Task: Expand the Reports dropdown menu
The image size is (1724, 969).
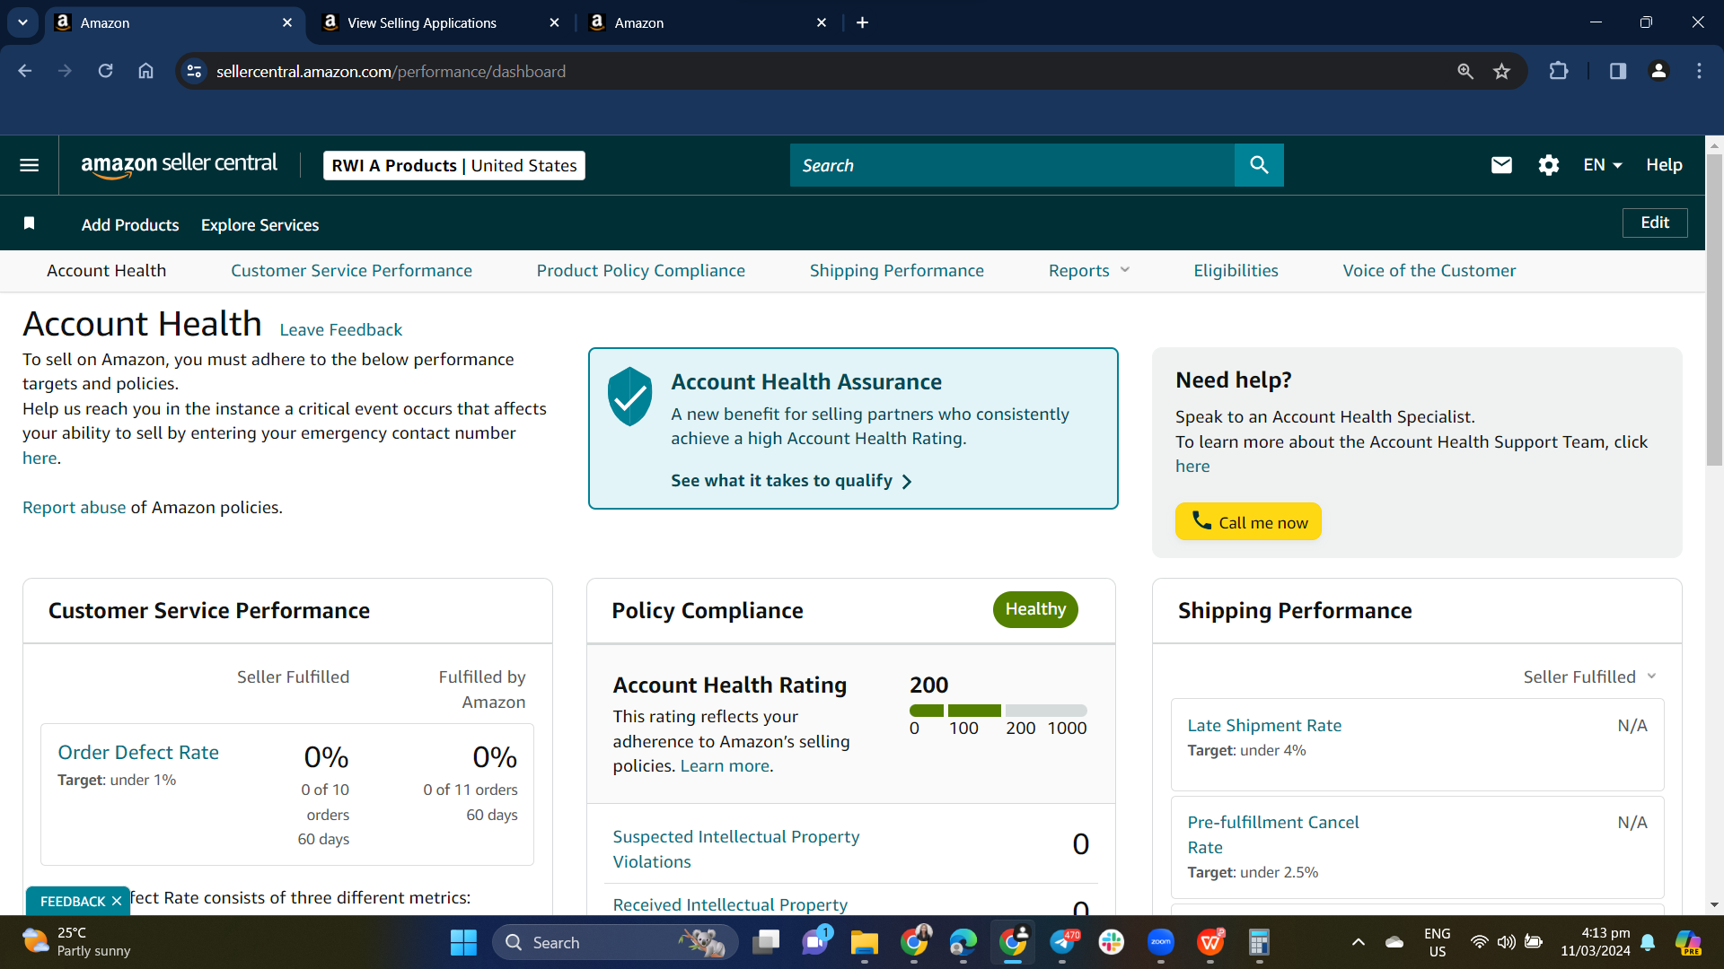Action: 1089,271
